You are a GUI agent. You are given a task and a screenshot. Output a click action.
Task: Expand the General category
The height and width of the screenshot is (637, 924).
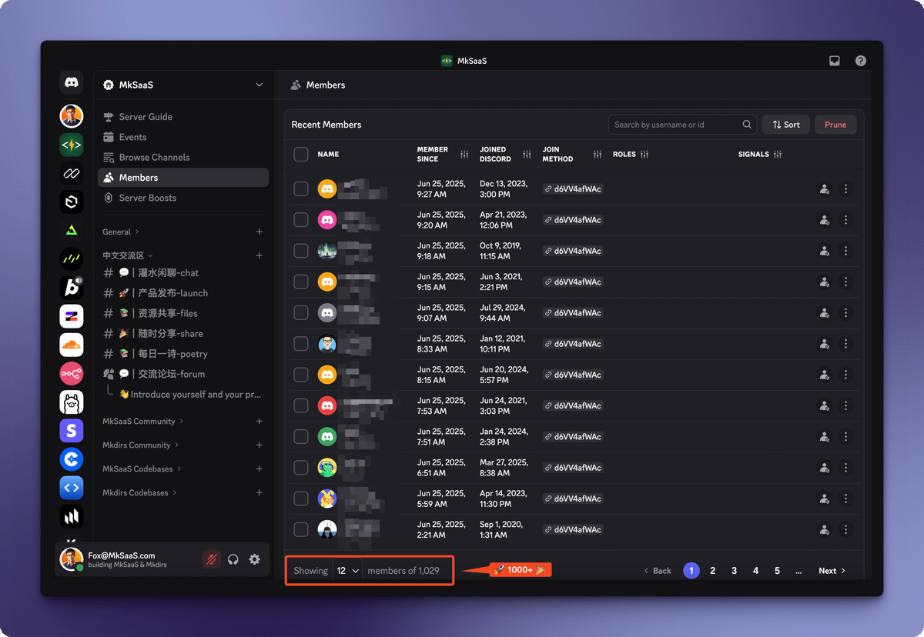click(121, 232)
